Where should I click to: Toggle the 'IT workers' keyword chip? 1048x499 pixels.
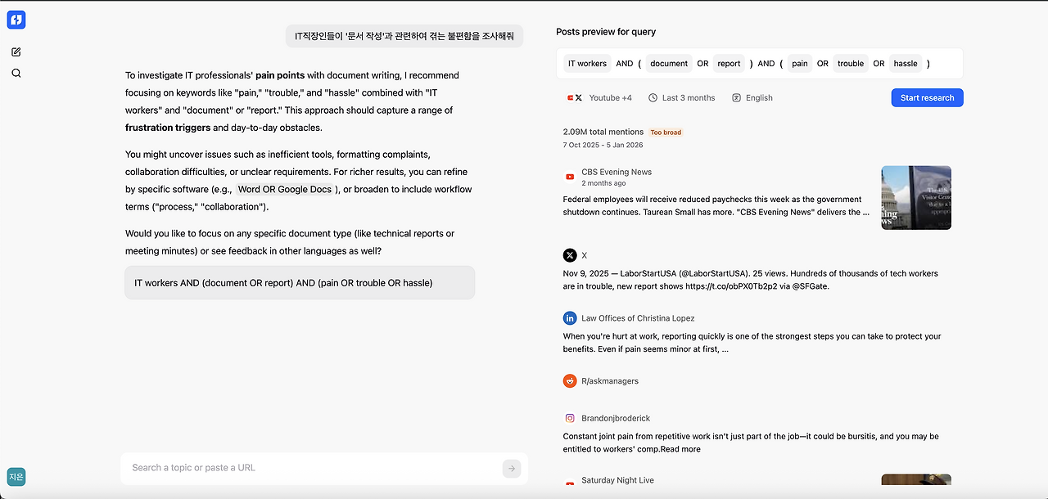[x=586, y=63]
